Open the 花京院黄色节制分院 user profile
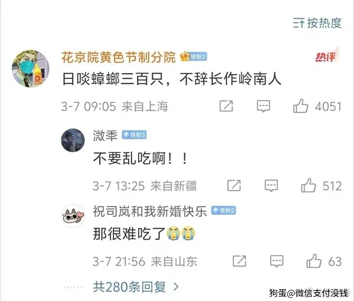Screen dimensions: 354x301 coord(119,57)
